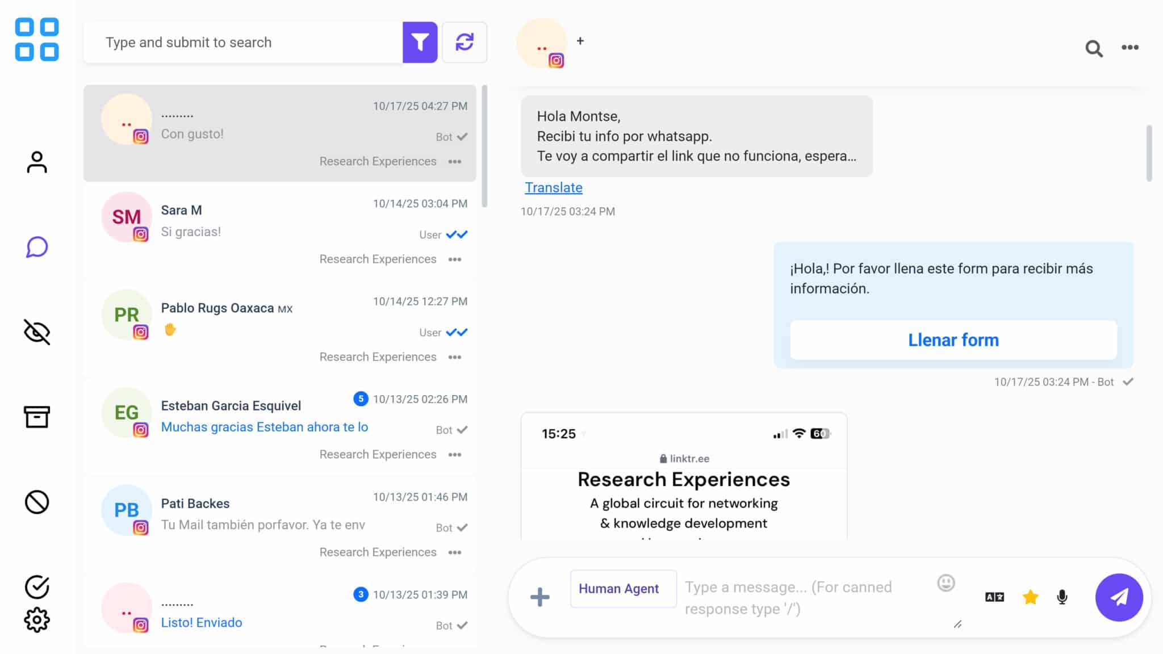Click the purple filter funnel icon
This screenshot has width=1163, height=654.
point(420,42)
